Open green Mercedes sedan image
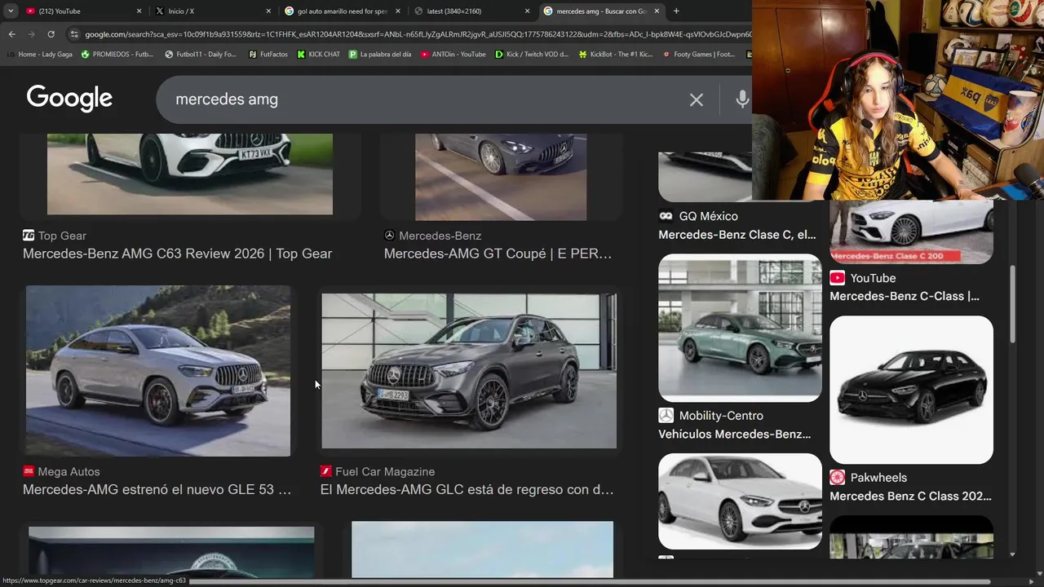 tap(740, 328)
